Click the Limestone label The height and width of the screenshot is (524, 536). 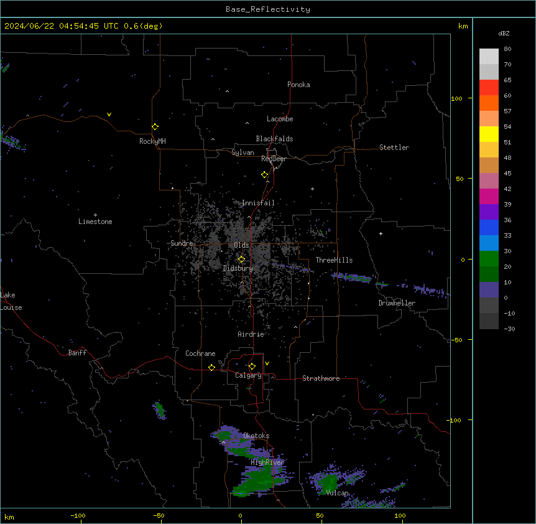[95, 222]
